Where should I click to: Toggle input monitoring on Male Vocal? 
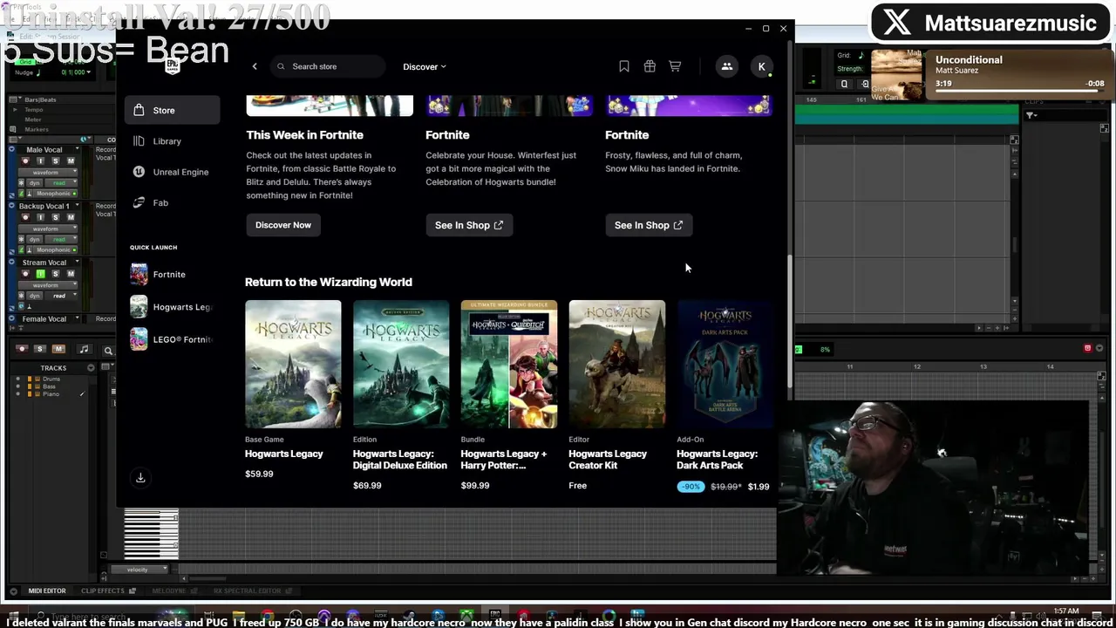point(40,160)
